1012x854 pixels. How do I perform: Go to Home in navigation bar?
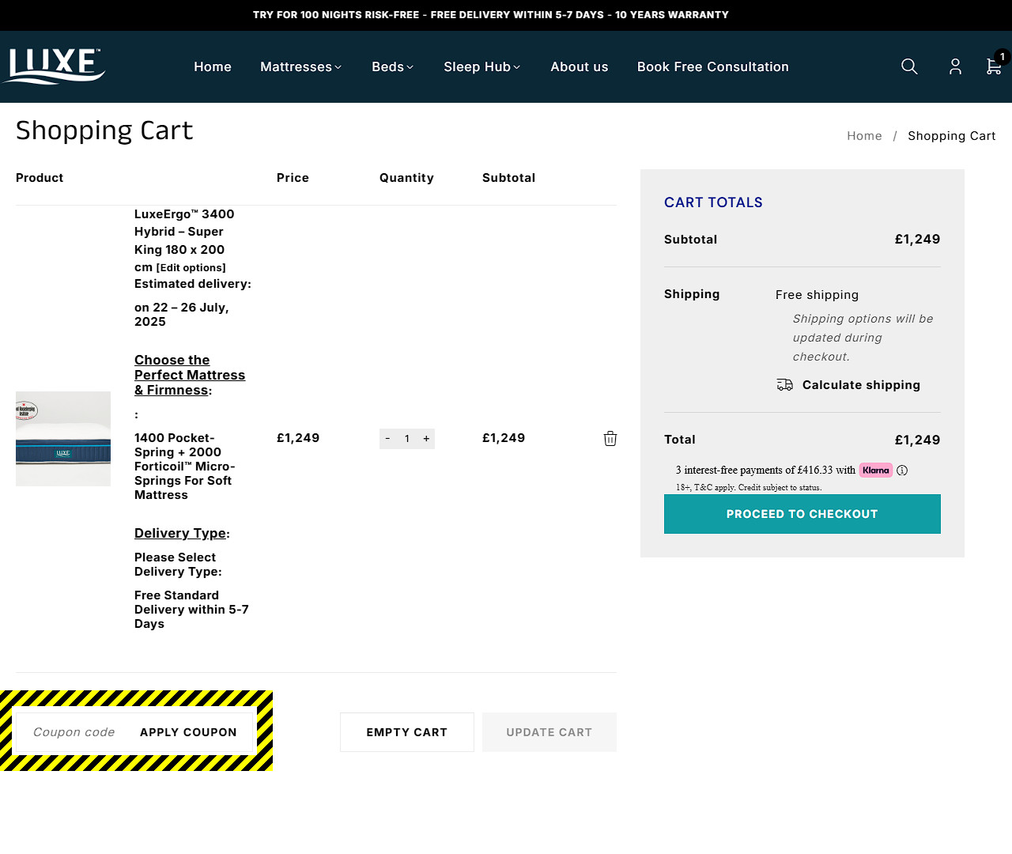tap(213, 67)
